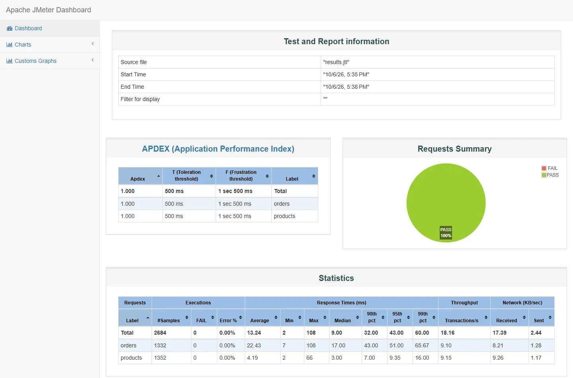573x378 pixels.
Task: Click the Apdex column header text
Action: (x=138, y=179)
